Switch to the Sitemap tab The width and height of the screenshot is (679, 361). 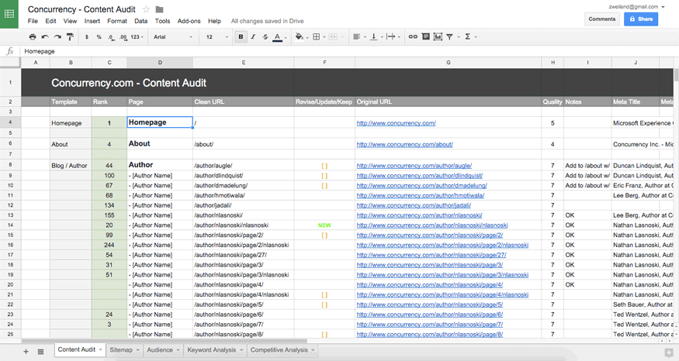(x=121, y=349)
